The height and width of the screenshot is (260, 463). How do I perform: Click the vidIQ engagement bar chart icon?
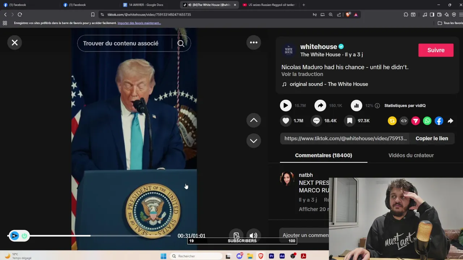(356, 105)
